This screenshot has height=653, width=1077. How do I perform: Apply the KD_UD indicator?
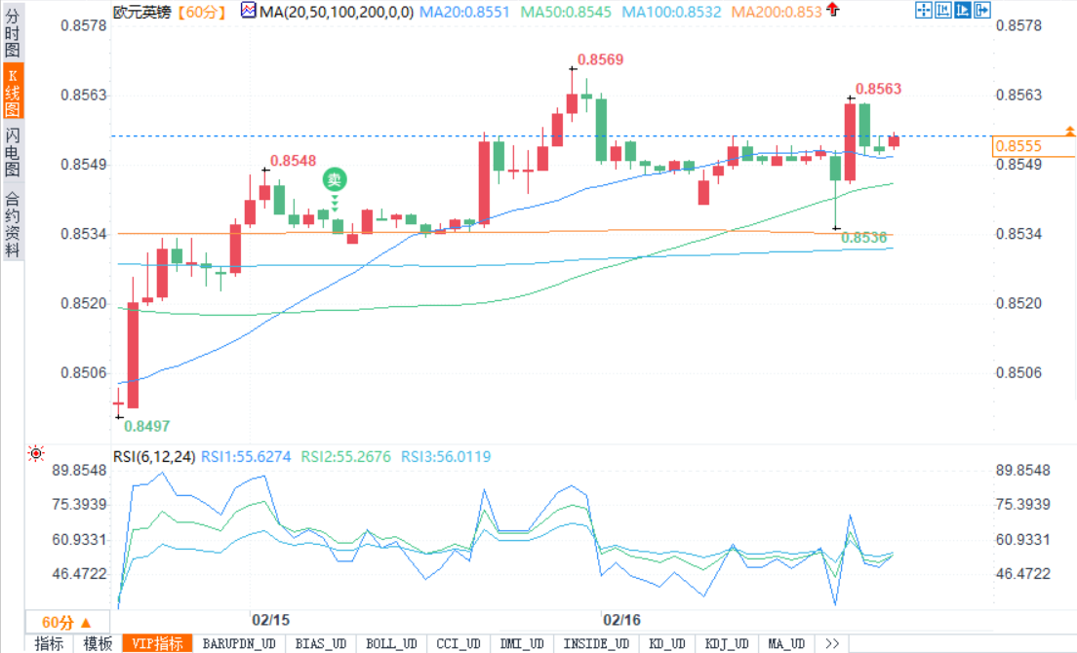click(667, 643)
